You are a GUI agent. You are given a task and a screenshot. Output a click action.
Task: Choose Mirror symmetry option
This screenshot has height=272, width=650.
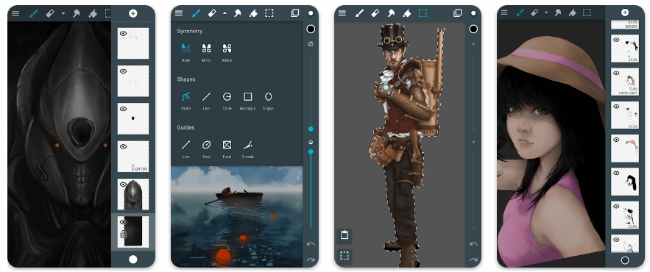(x=206, y=53)
